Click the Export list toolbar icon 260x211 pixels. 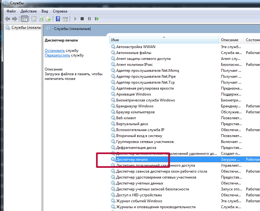[x=48, y=19]
